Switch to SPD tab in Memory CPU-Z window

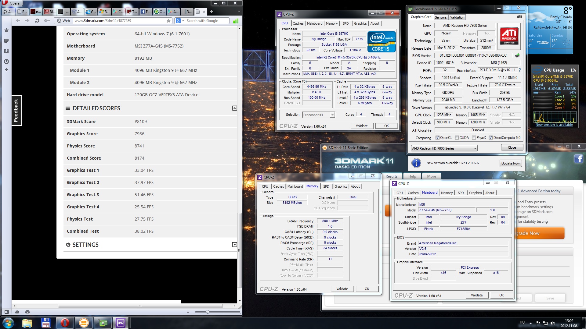point(326,186)
